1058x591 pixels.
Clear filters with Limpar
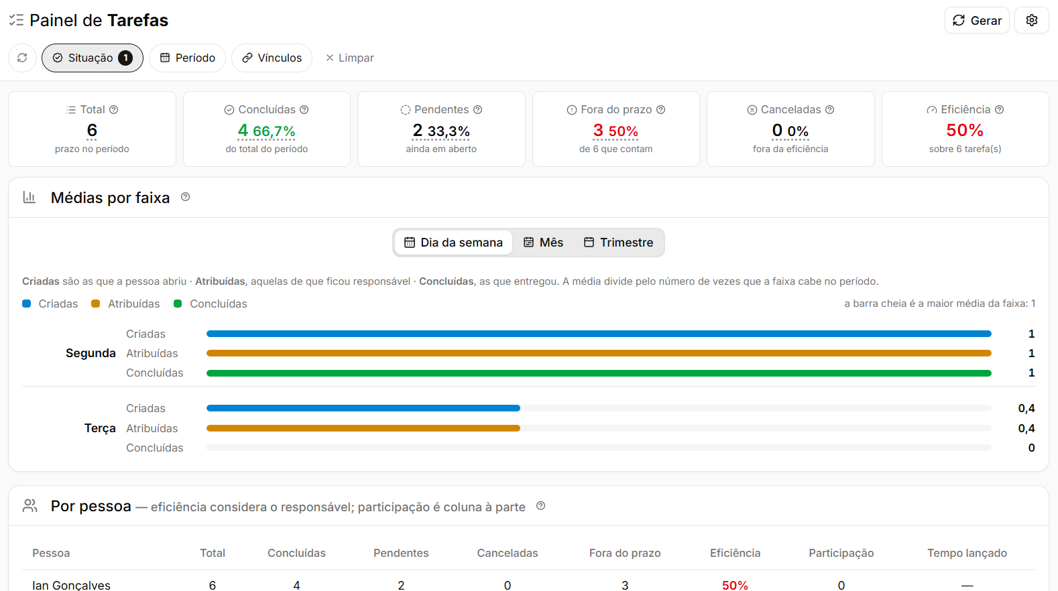click(350, 58)
